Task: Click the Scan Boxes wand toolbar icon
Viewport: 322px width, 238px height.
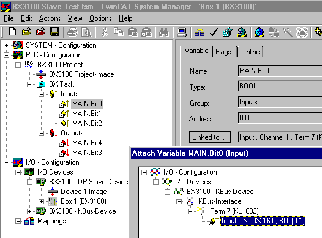Action: pyautogui.click(x=288, y=32)
